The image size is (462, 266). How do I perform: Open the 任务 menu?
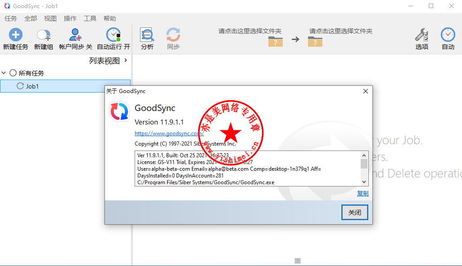point(11,18)
